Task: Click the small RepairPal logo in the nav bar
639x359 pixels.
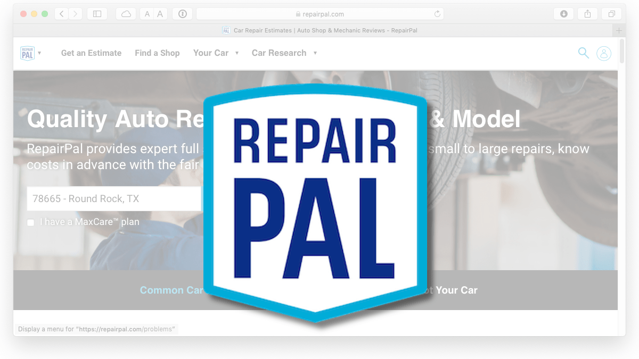Action: pos(27,53)
